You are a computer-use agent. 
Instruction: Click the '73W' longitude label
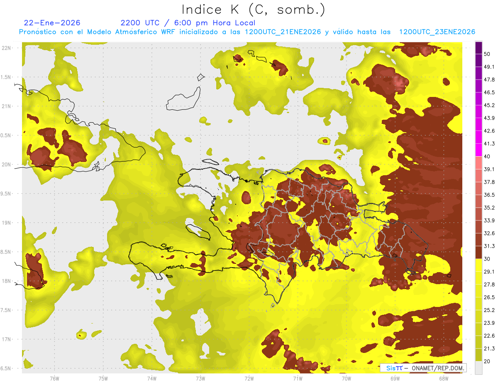tap(200, 378)
